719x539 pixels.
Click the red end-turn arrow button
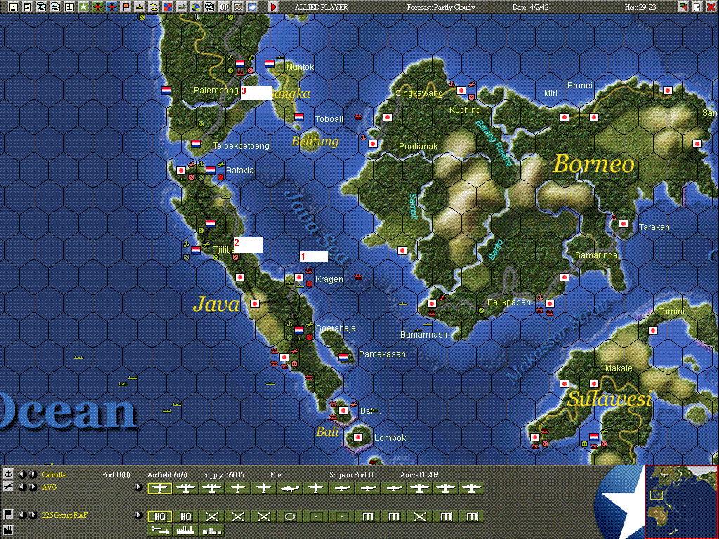tap(273, 7)
